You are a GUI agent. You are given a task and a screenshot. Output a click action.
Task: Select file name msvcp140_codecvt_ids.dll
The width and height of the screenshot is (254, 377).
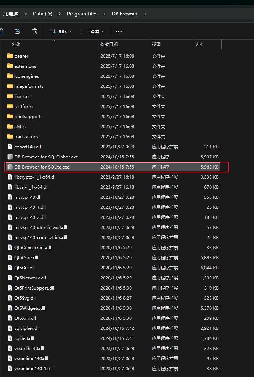[x=41, y=238]
